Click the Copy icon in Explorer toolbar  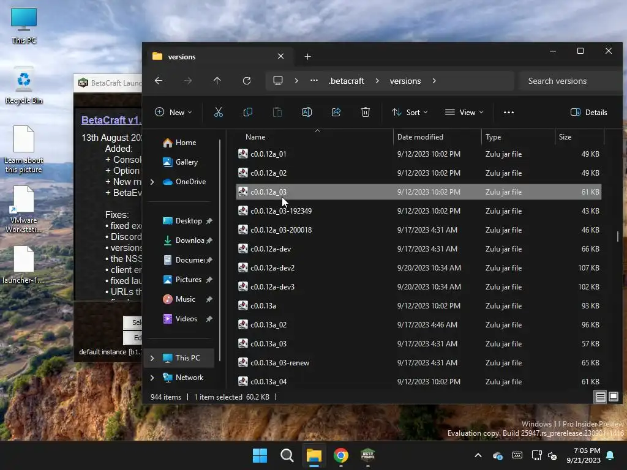(x=248, y=113)
